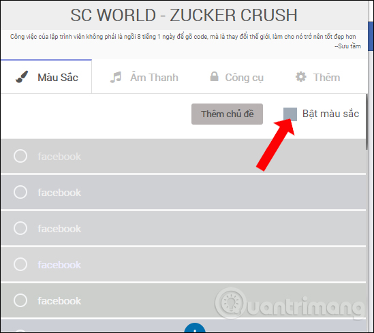Enable the Bật màu sắc checkbox
The height and width of the screenshot is (333, 374).
(290, 114)
